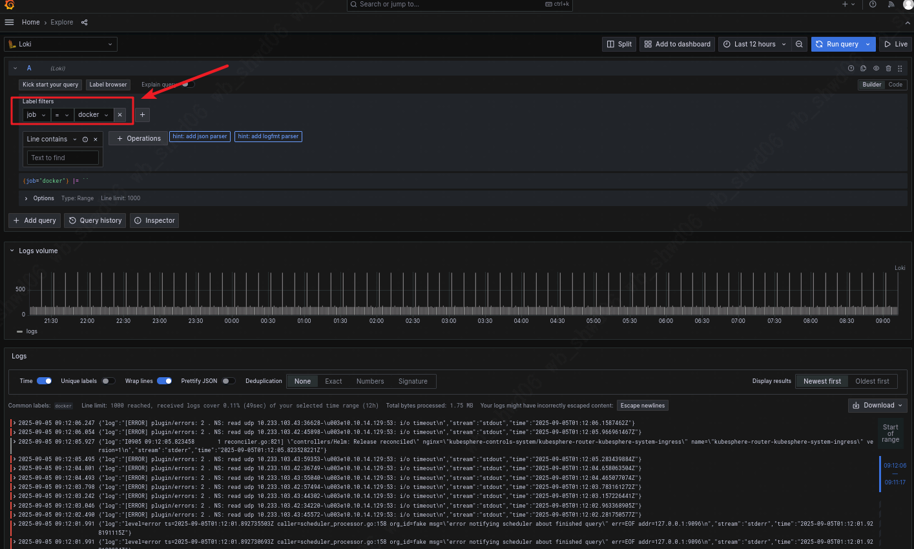Viewport: 914px width, 549px height.
Task: Click Run query button
Action: coord(837,44)
